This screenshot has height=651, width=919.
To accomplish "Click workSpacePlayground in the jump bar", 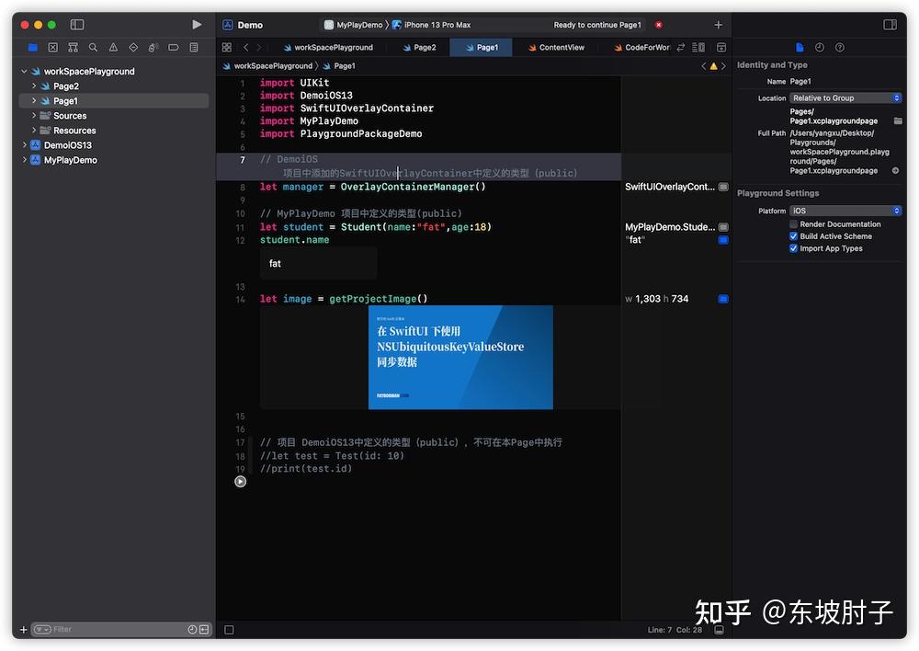I will coord(267,66).
